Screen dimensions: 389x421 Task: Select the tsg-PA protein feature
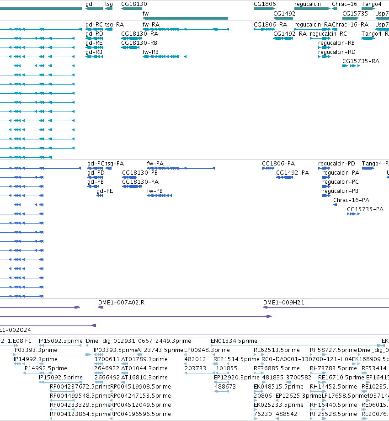pos(109,168)
